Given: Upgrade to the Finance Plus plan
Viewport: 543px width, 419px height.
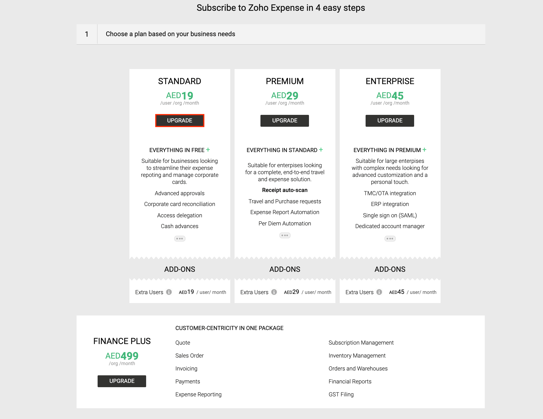Looking at the screenshot, I should tap(122, 381).
